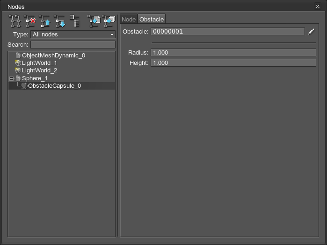The height and width of the screenshot is (245, 327).
Task: Click the delete node icon with red X
Action: click(x=30, y=21)
